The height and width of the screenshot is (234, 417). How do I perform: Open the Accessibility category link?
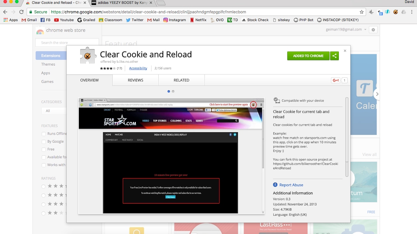pyautogui.click(x=138, y=68)
